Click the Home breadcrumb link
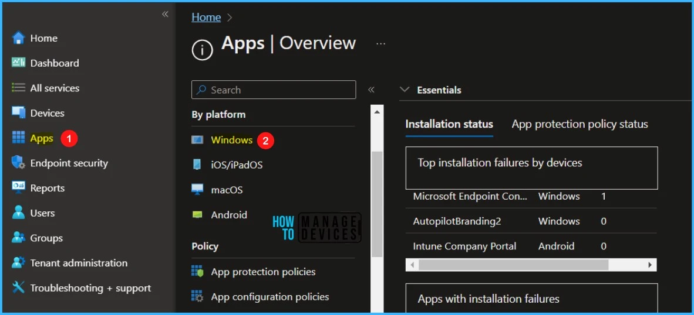The height and width of the screenshot is (315, 694). 206,17
